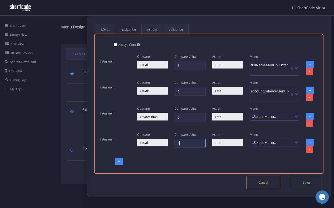Click the Search Filter field in background

(x=77, y=54)
